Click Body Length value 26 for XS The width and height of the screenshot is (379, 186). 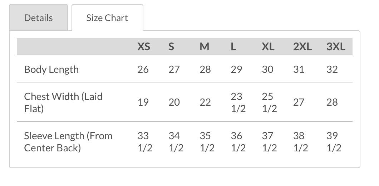click(x=143, y=69)
